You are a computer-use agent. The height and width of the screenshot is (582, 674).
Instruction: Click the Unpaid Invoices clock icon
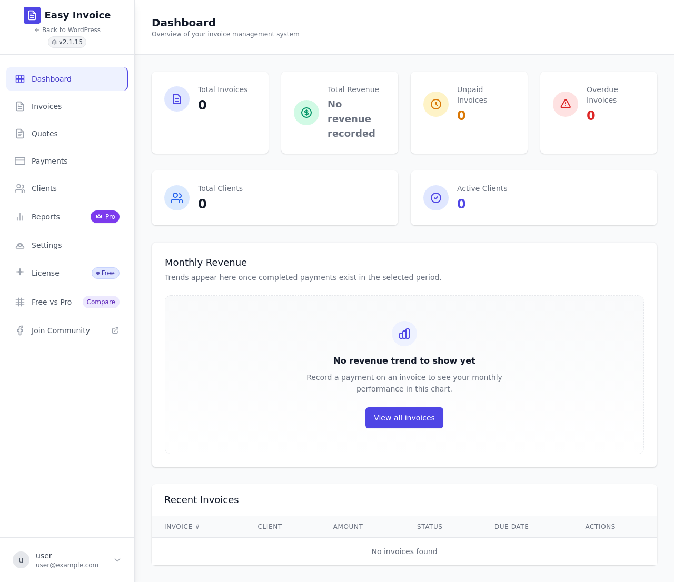[x=436, y=104]
